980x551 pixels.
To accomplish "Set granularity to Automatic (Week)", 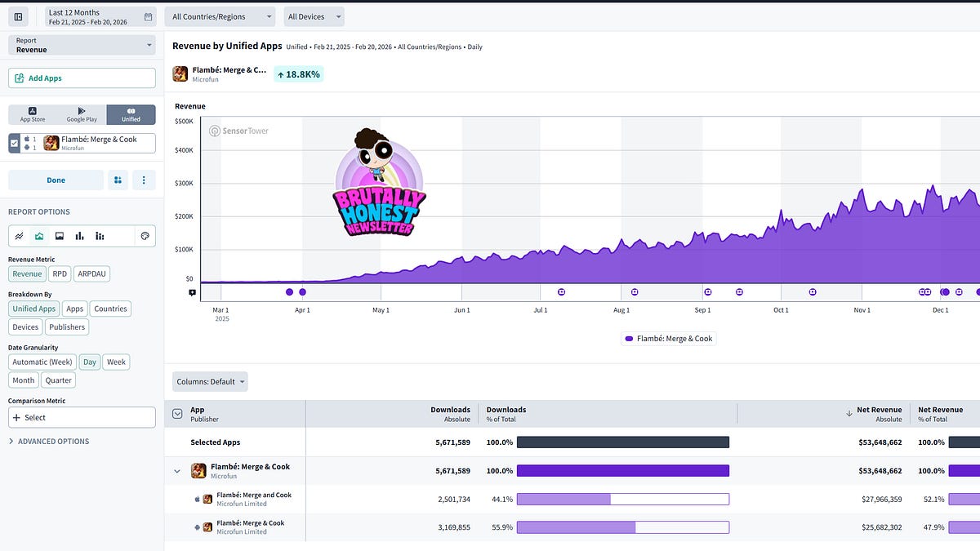I will (42, 362).
